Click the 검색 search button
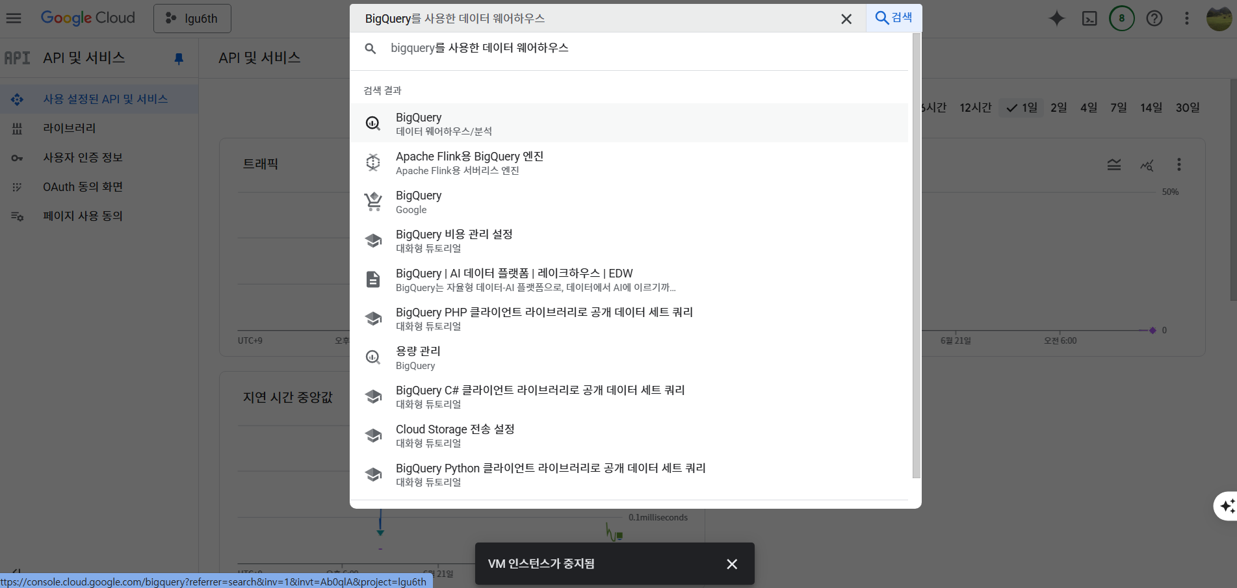The image size is (1237, 588). coord(894,18)
